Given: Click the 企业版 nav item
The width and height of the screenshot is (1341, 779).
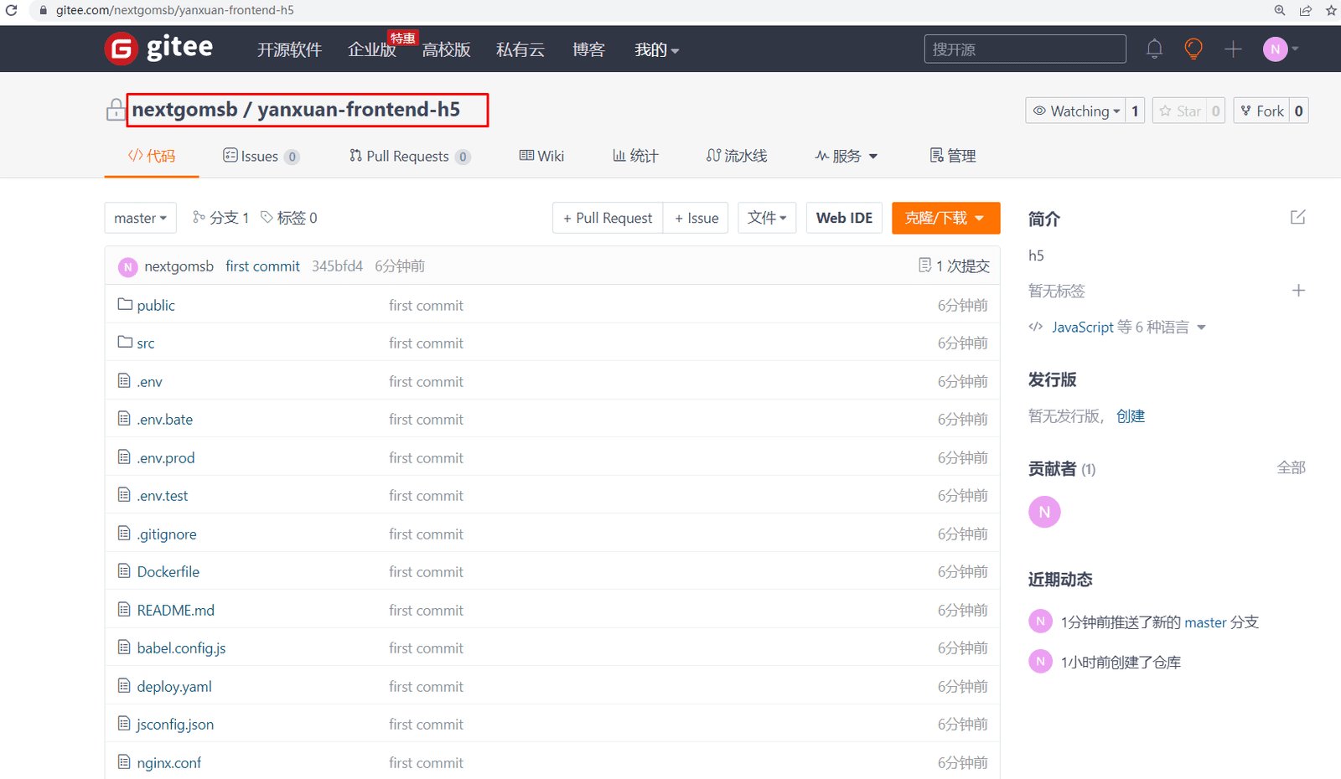Looking at the screenshot, I should tap(372, 50).
